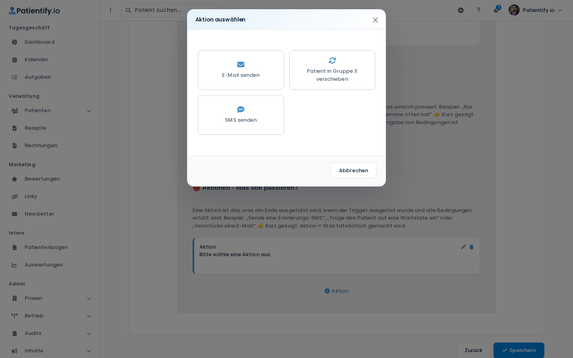Click the Betrieb antenna icon
The width and height of the screenshot is (573, 358).
point(15,316)
